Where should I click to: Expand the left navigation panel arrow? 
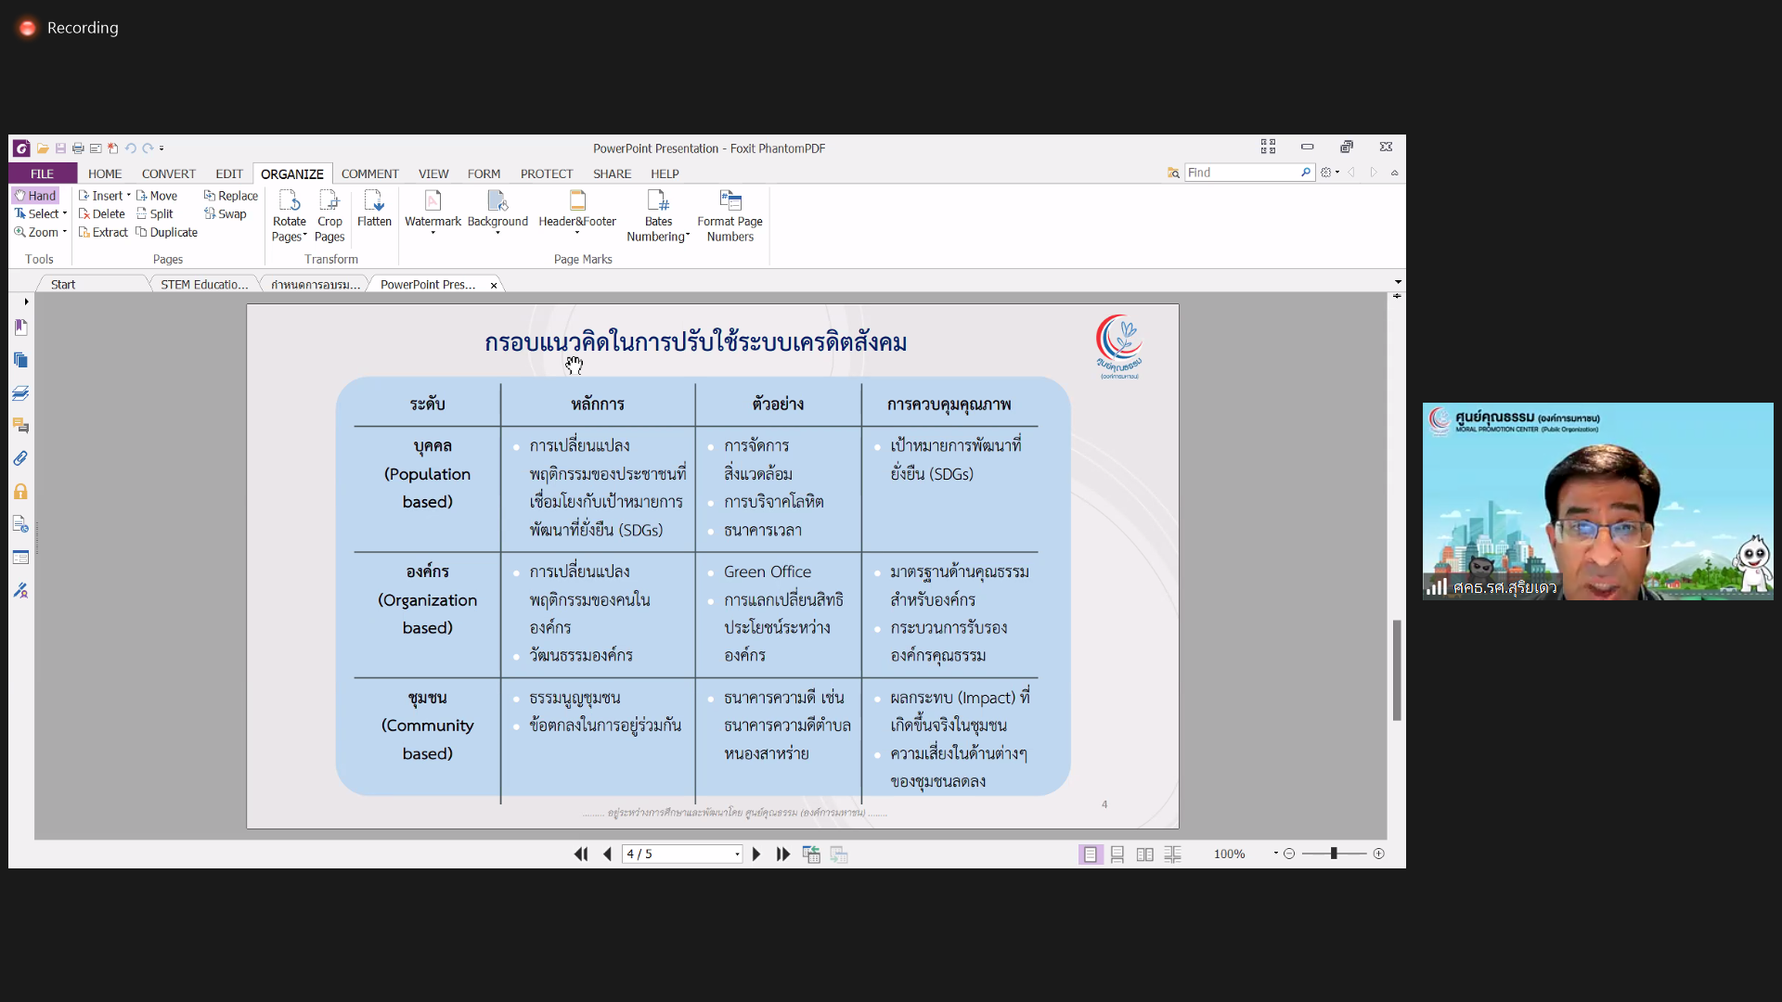point(26,302)
